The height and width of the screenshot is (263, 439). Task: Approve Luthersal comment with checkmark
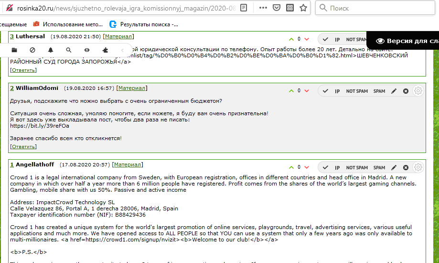click(x=325, y=40)
